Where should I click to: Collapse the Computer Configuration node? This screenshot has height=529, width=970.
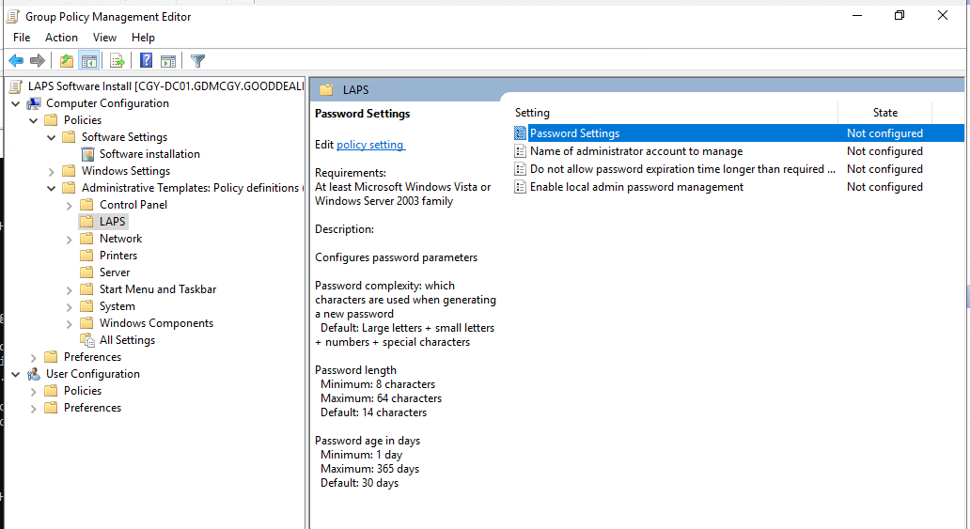click(16, 103)
